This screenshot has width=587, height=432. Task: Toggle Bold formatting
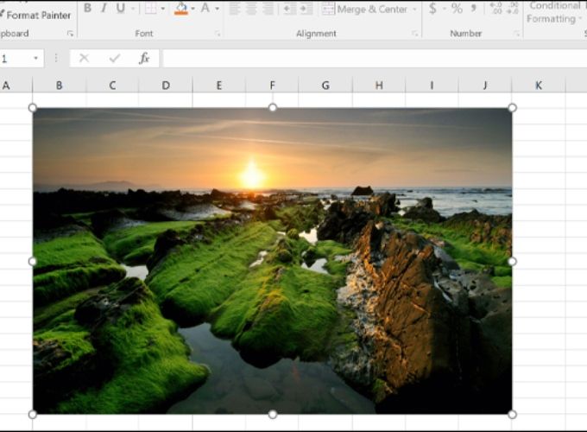click(x=87, y=8)
